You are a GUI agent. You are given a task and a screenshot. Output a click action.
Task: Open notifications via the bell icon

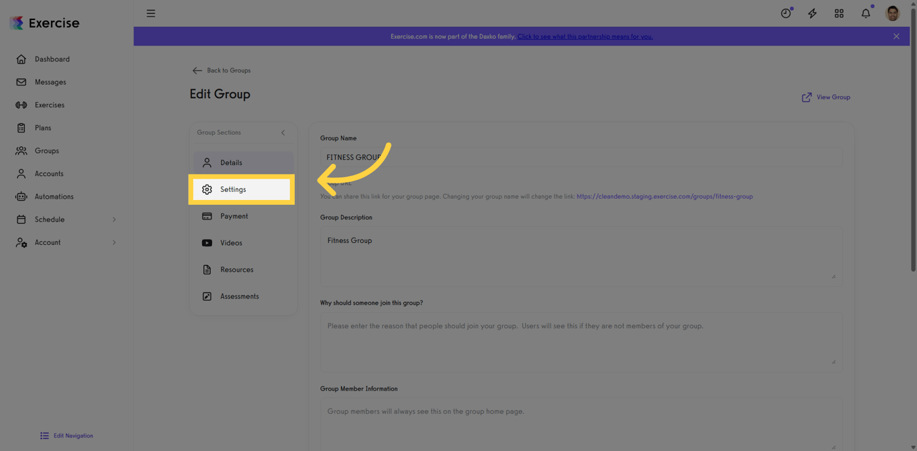[x=865, y=13]
